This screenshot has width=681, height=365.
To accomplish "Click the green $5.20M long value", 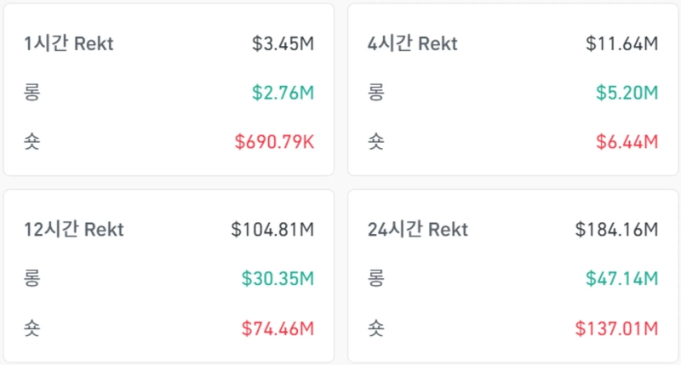I will pos(626,93).
